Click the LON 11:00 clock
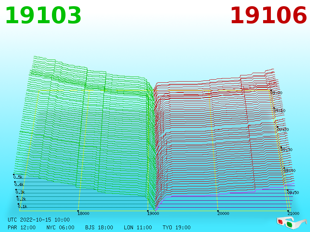This screenshot has width=310, height=232. coord(138,227)
